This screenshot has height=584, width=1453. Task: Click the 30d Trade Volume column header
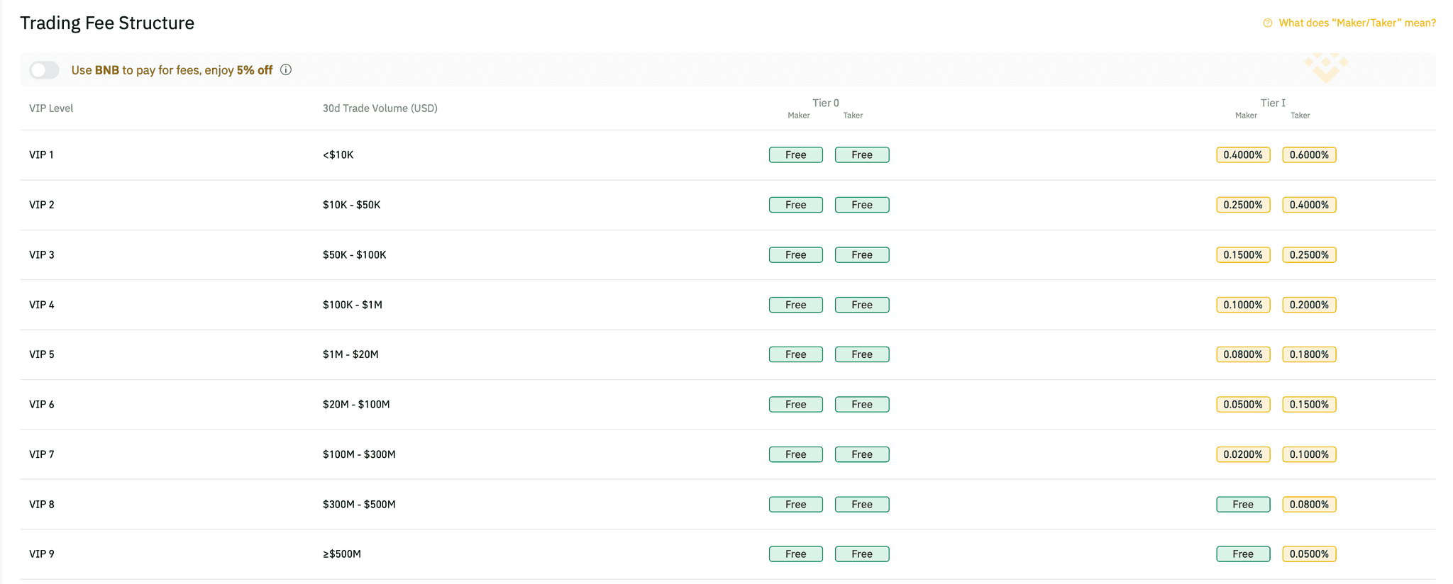point(380,108)
